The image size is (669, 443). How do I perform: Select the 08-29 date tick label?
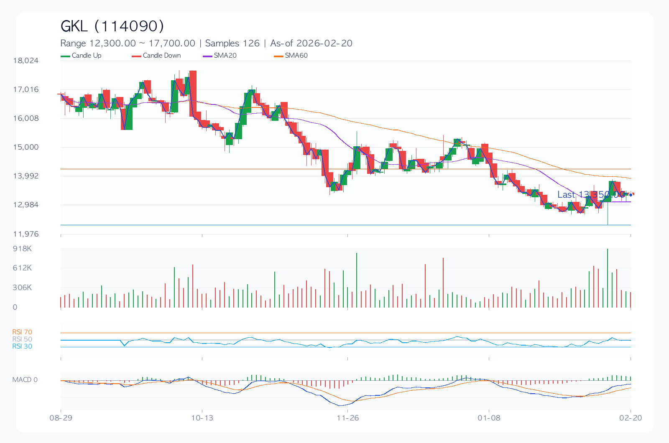point(61,418)
